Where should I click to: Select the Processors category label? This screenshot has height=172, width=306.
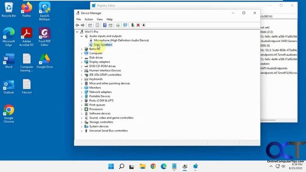click(x=96, y=109)
